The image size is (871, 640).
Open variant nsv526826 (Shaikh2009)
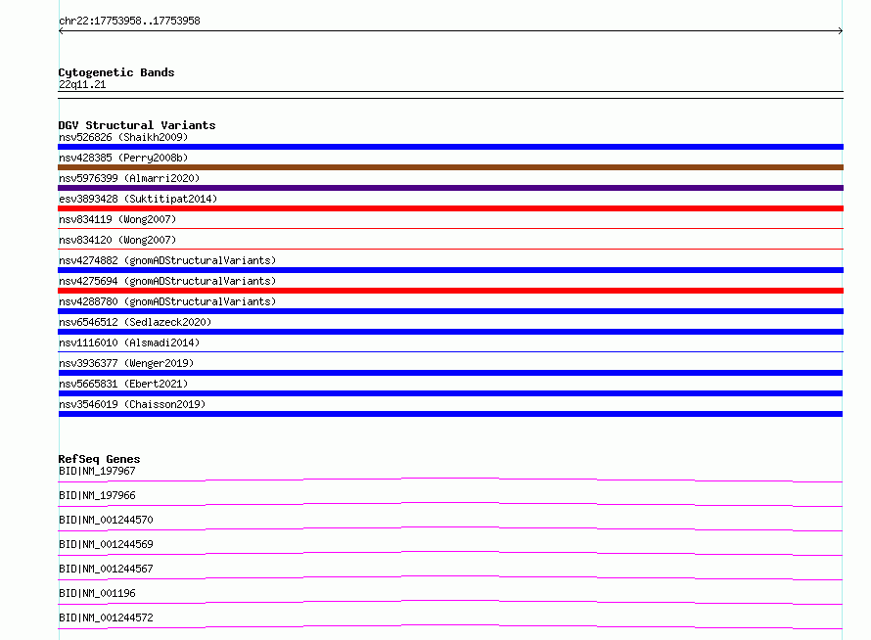tap(123, 137)
